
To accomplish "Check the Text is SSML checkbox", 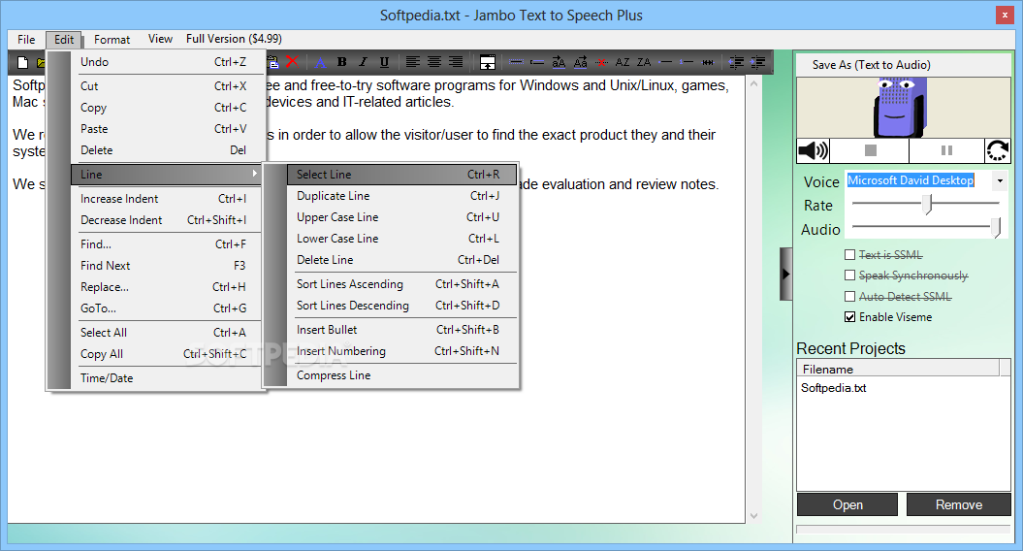I will click(x=849, y=254).
